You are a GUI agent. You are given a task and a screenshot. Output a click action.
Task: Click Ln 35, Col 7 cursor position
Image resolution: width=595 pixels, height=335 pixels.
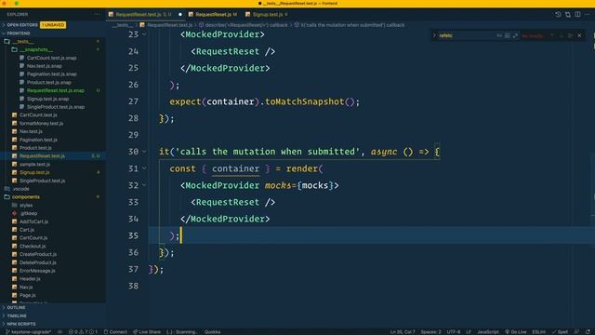403,332
